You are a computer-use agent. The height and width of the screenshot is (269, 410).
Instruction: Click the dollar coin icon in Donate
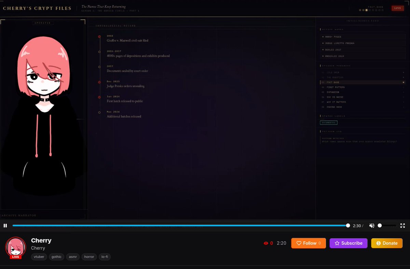tap(379, 243)
